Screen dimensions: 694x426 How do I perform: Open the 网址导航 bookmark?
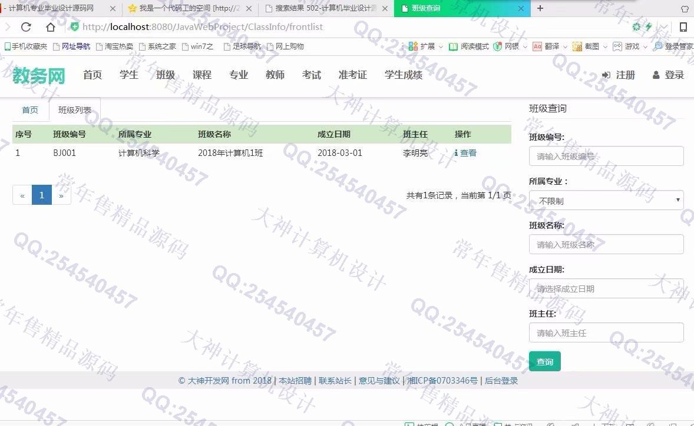(x=71, y=46)
